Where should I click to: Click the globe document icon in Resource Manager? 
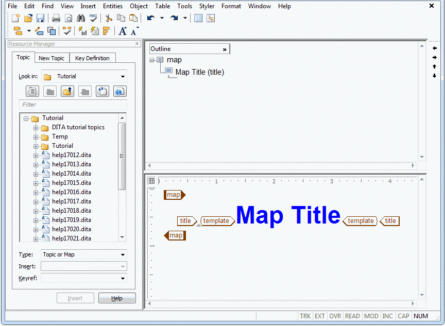pos(120,91)
